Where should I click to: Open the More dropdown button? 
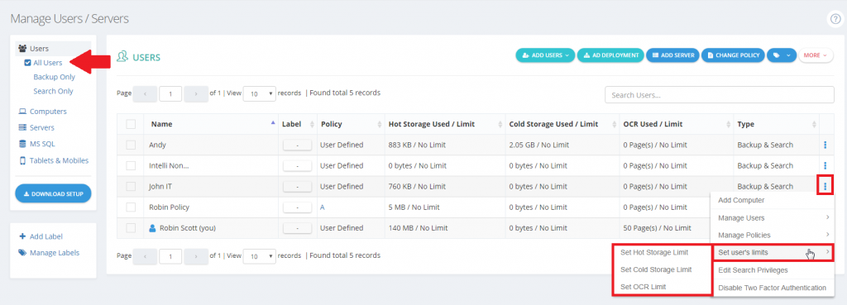point(816,55)
